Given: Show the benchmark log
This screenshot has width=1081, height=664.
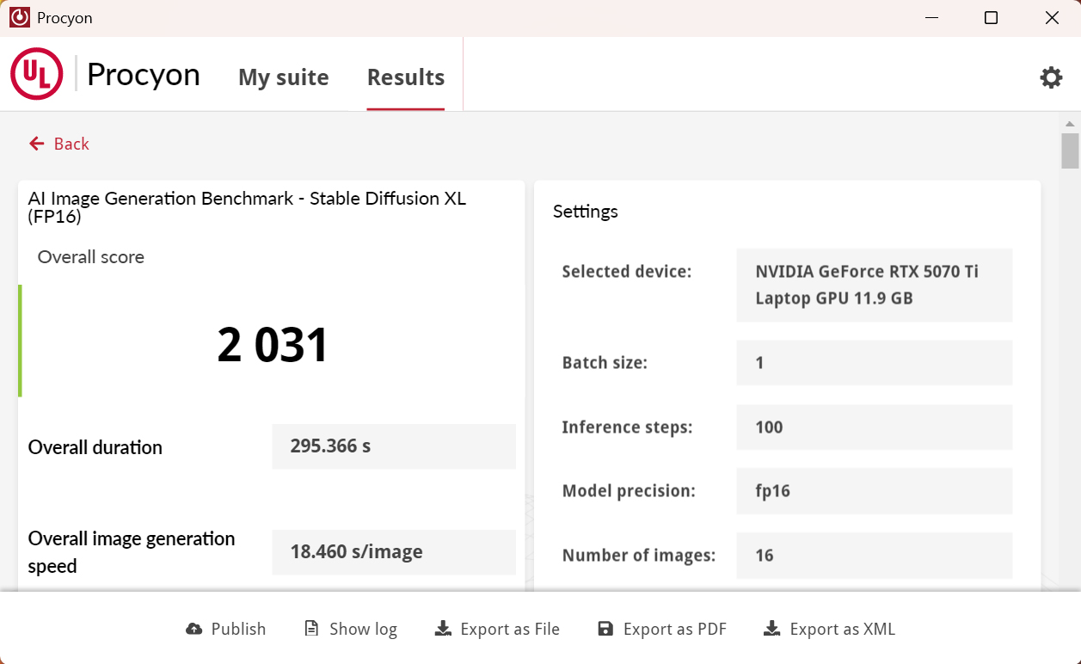Looking at the screenshot, I should pyautogui.click(x=350, y=629).
